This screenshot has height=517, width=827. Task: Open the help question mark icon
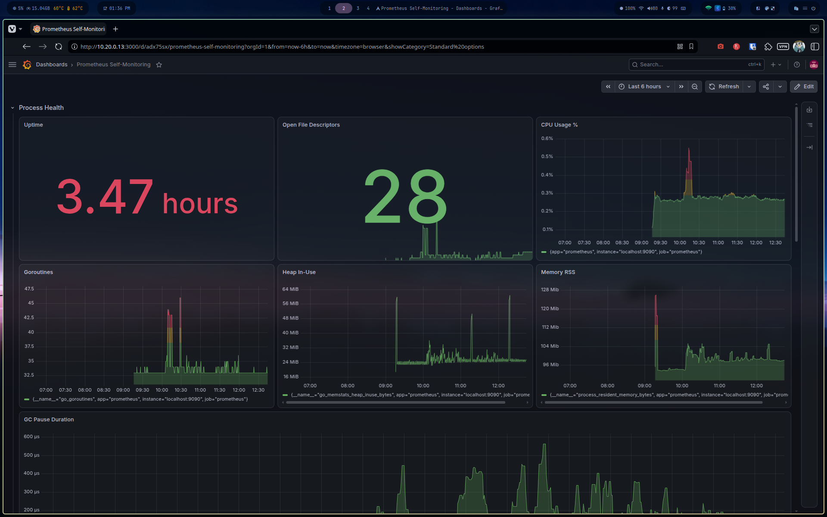coord(797,65)
